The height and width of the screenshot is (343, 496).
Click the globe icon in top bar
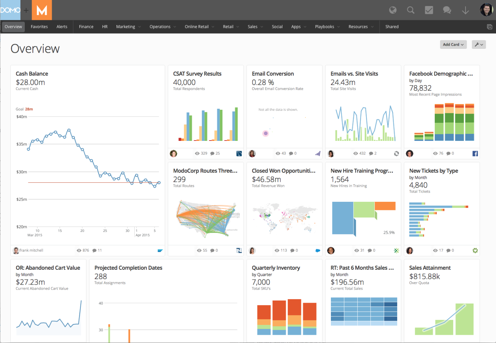coord(393,10)
